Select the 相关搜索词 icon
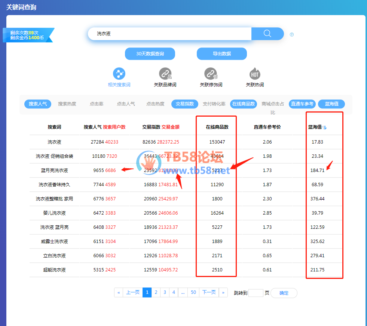This screenshot has height=326, width=367. point(119,74)
